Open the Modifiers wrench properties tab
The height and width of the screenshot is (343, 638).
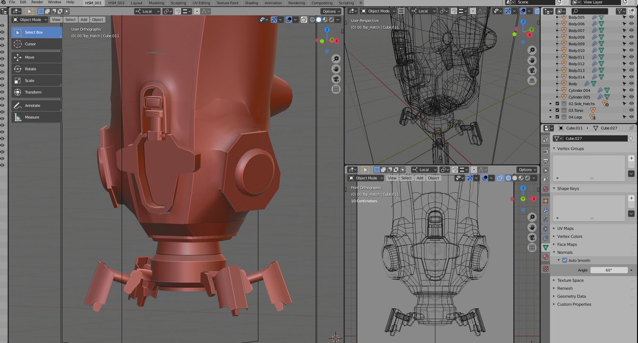tap(545, 210)
